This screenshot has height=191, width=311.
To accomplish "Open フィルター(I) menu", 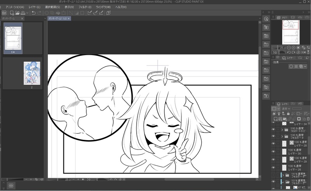I will pos(85,7).
